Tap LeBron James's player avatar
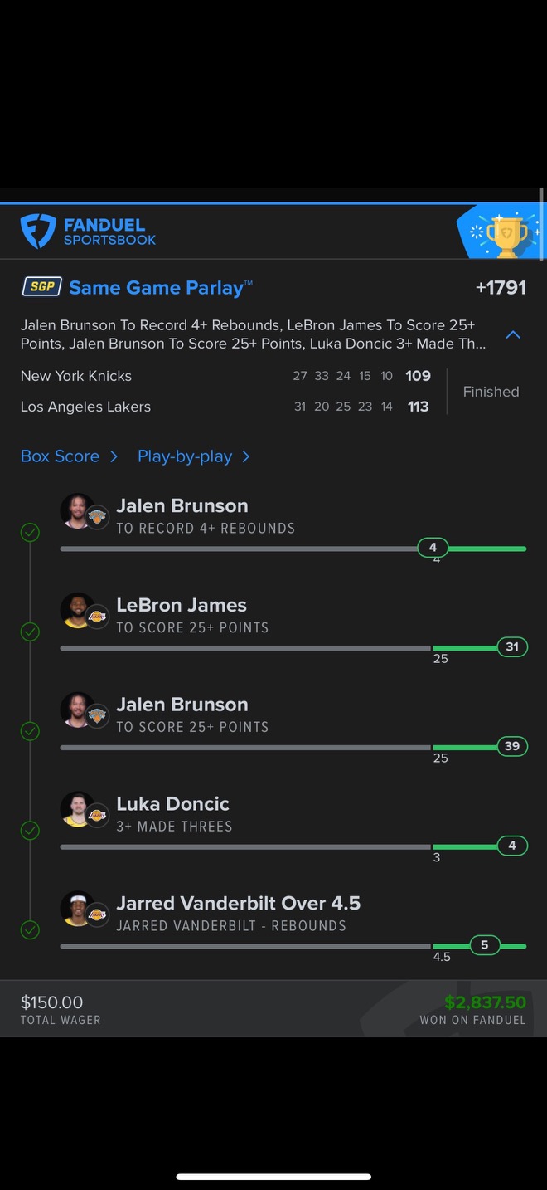This screenshot has height=1190, width=547. [x=77, y=611]
